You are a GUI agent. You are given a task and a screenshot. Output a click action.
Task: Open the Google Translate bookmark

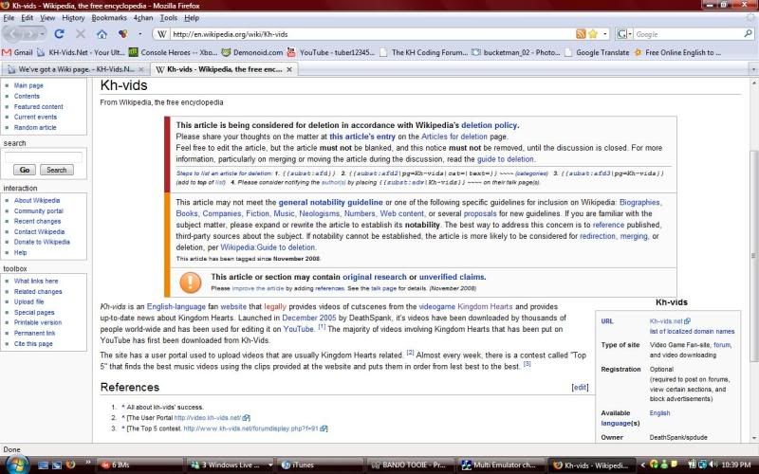point(597,52)
